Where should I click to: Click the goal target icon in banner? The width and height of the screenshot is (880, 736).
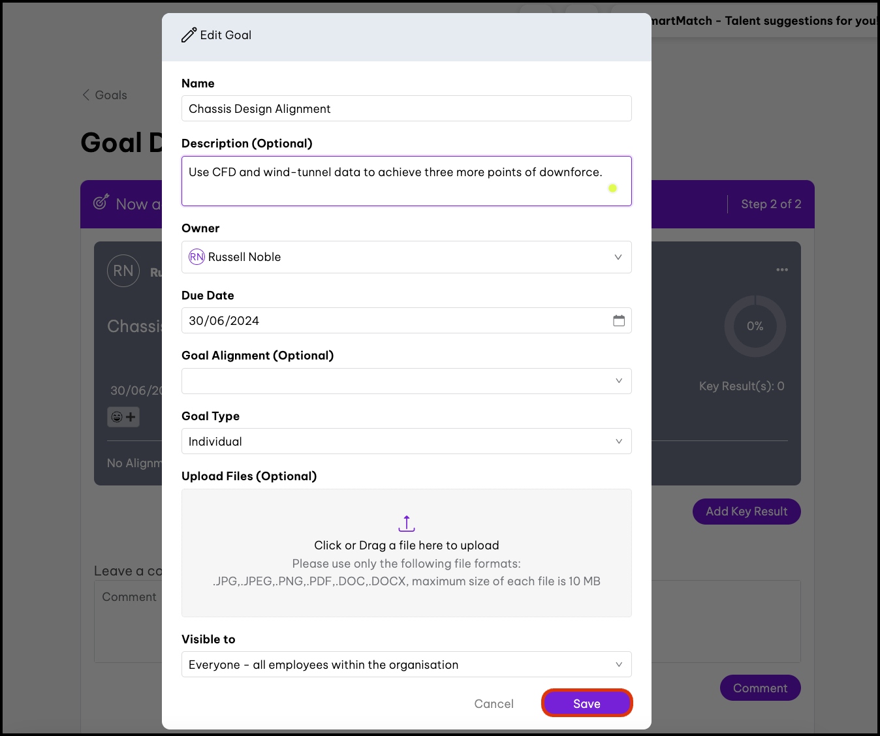101,203
